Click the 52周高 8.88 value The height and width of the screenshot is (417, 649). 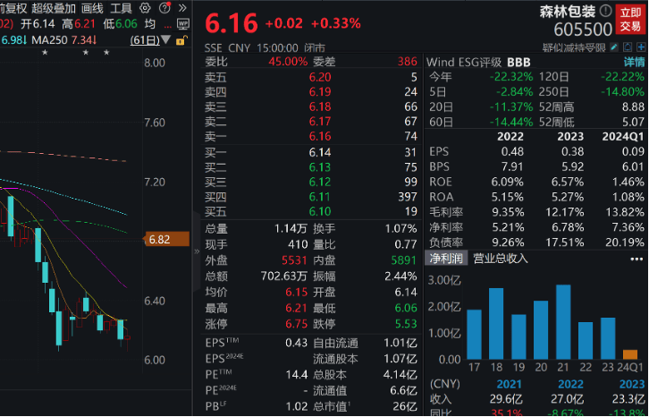(633, 107)
